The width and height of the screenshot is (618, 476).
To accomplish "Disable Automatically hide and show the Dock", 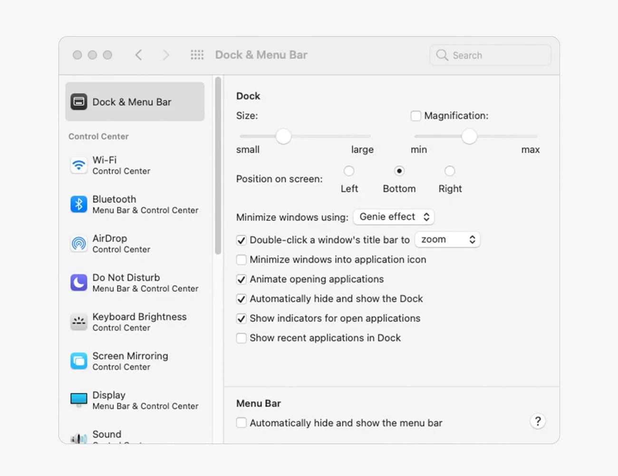I will coord(241,299).
